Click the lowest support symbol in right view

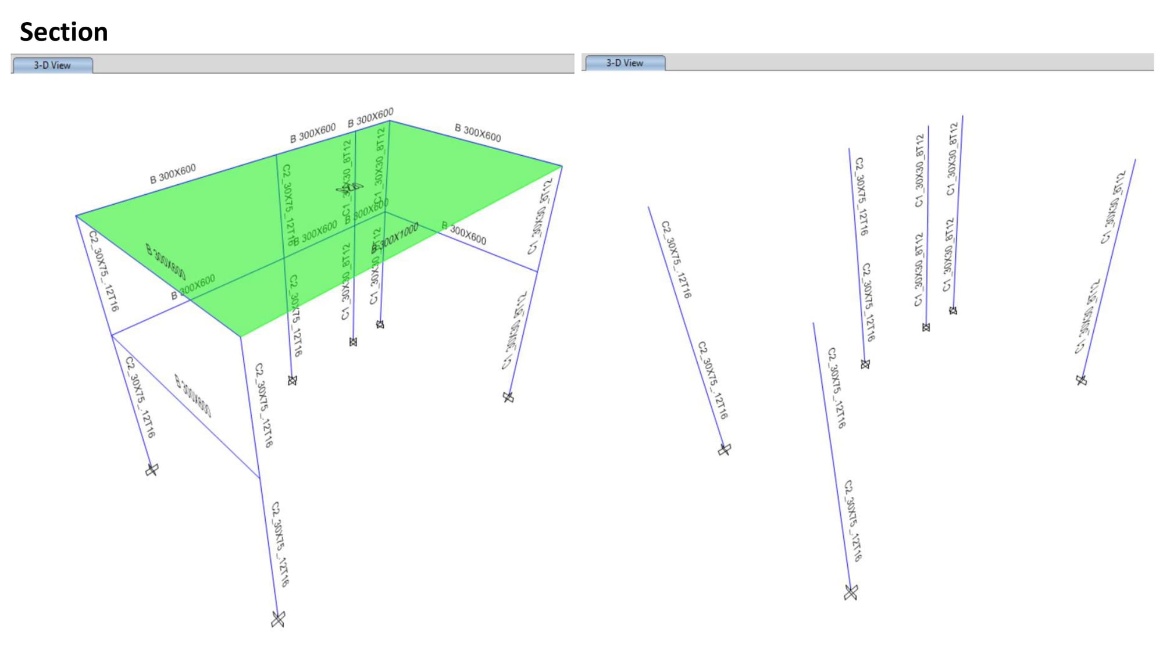tap(851, 592)
